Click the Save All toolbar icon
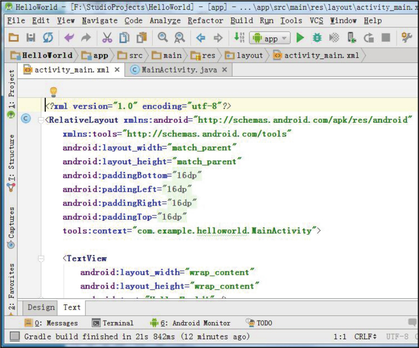The width and height of the screenshot is (419, 348). pyautogui.click(x=31, y=38)
